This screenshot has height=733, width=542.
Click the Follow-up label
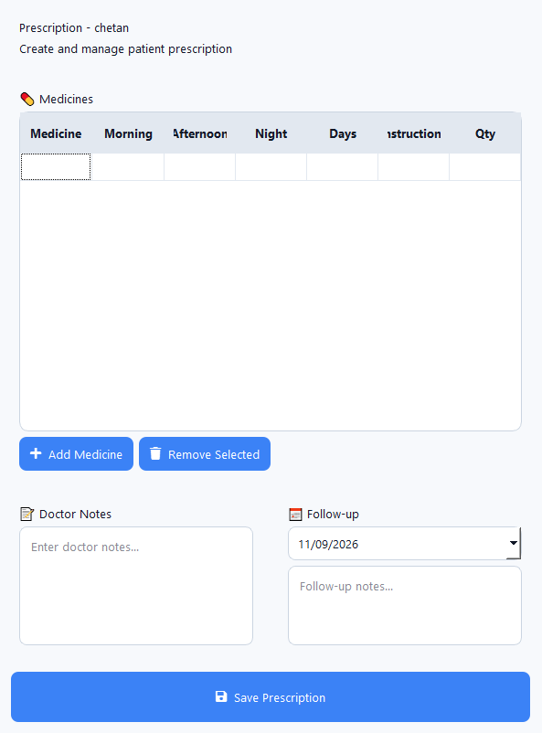pyautogui.click(x=333, y=515)
